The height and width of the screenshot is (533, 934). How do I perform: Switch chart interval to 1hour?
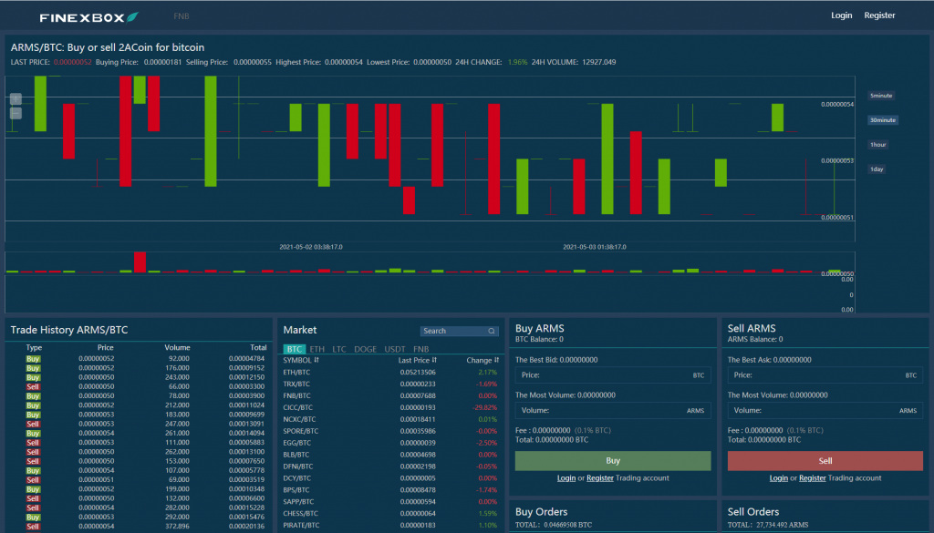pos(878,145)
